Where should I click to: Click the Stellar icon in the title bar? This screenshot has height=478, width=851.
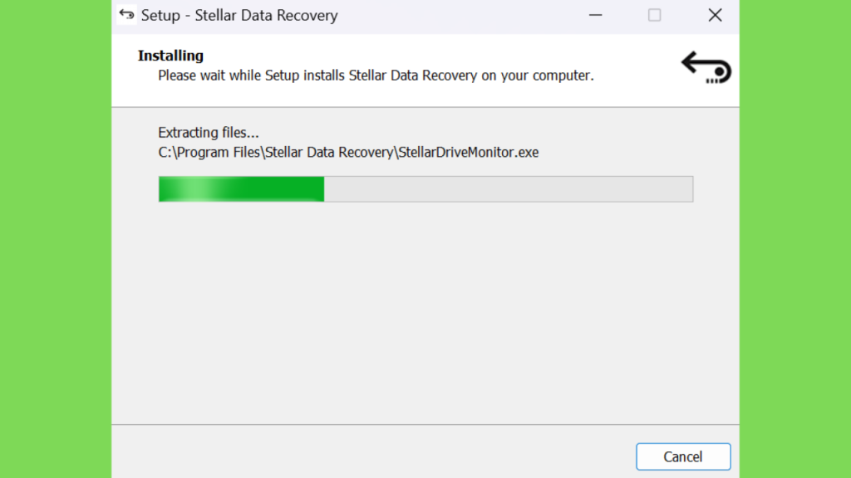pos(126,15)
